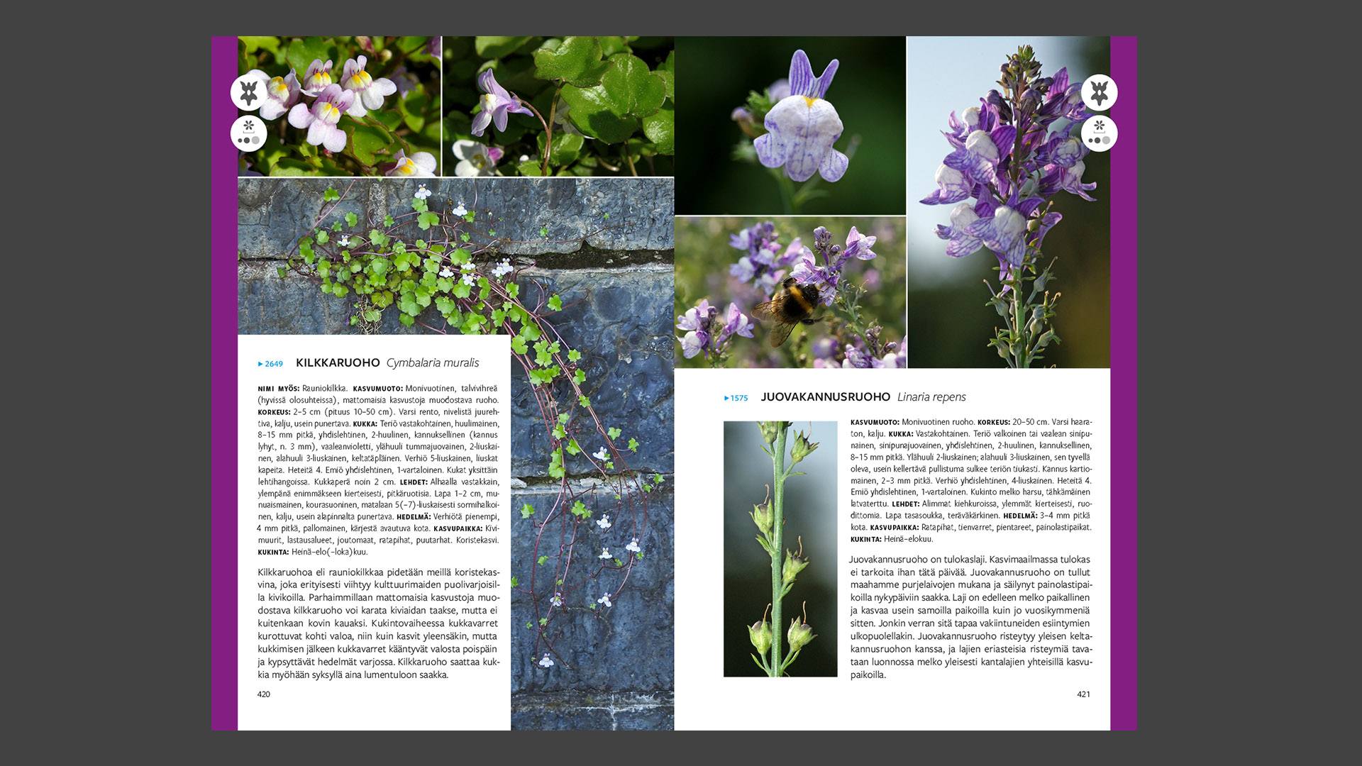Open reference number 1575 link

click(739, 398)
